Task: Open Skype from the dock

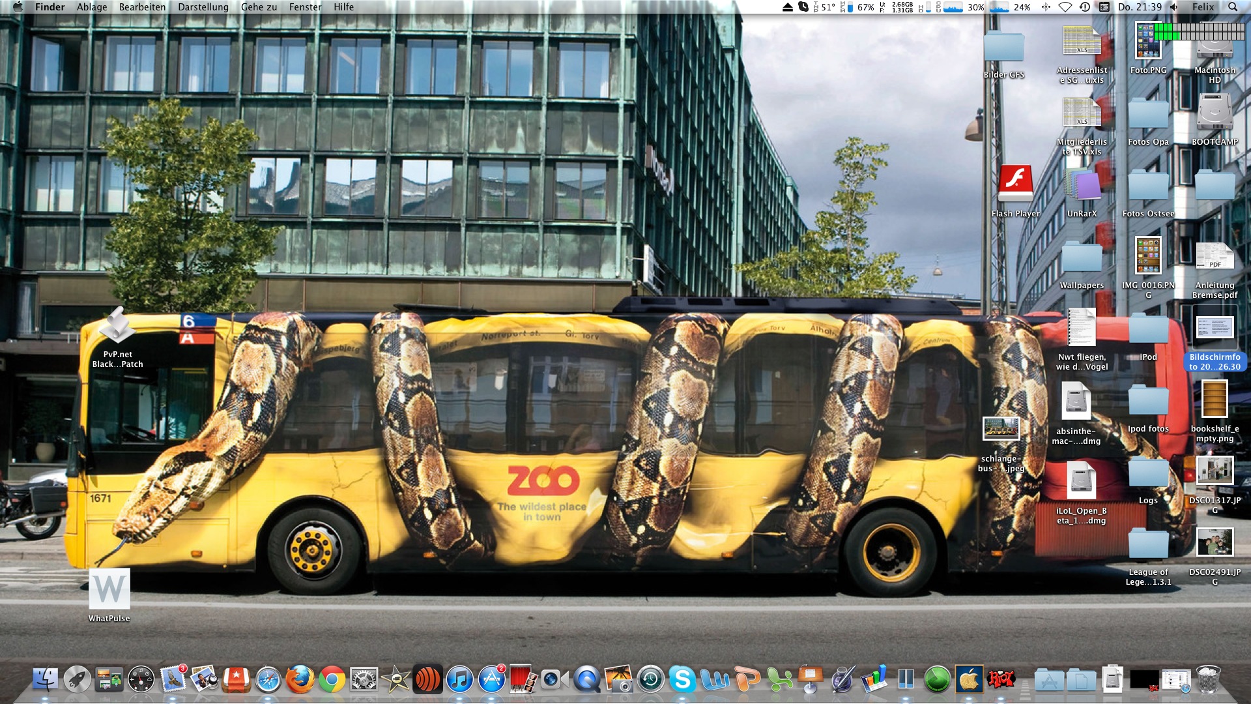Action: click(x=682, y=680)
